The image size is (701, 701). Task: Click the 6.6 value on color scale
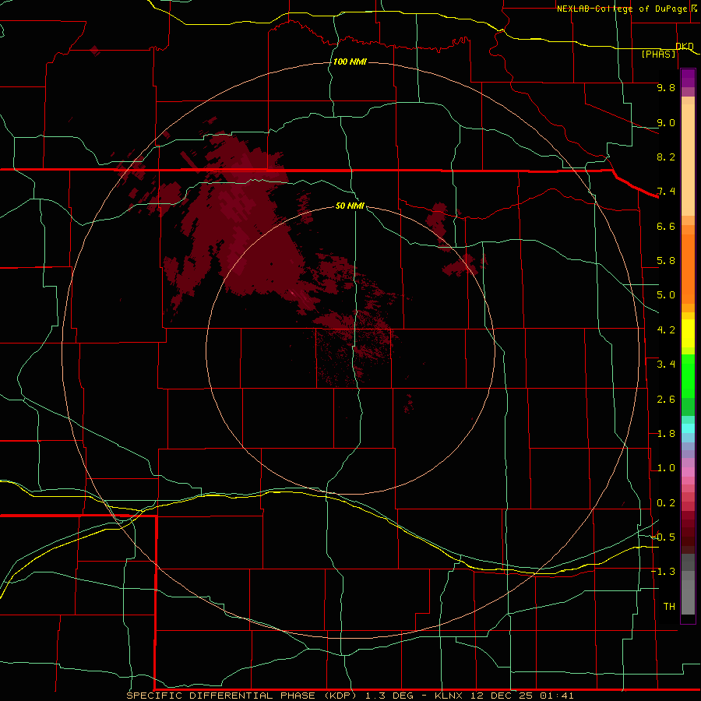(666, 226)
